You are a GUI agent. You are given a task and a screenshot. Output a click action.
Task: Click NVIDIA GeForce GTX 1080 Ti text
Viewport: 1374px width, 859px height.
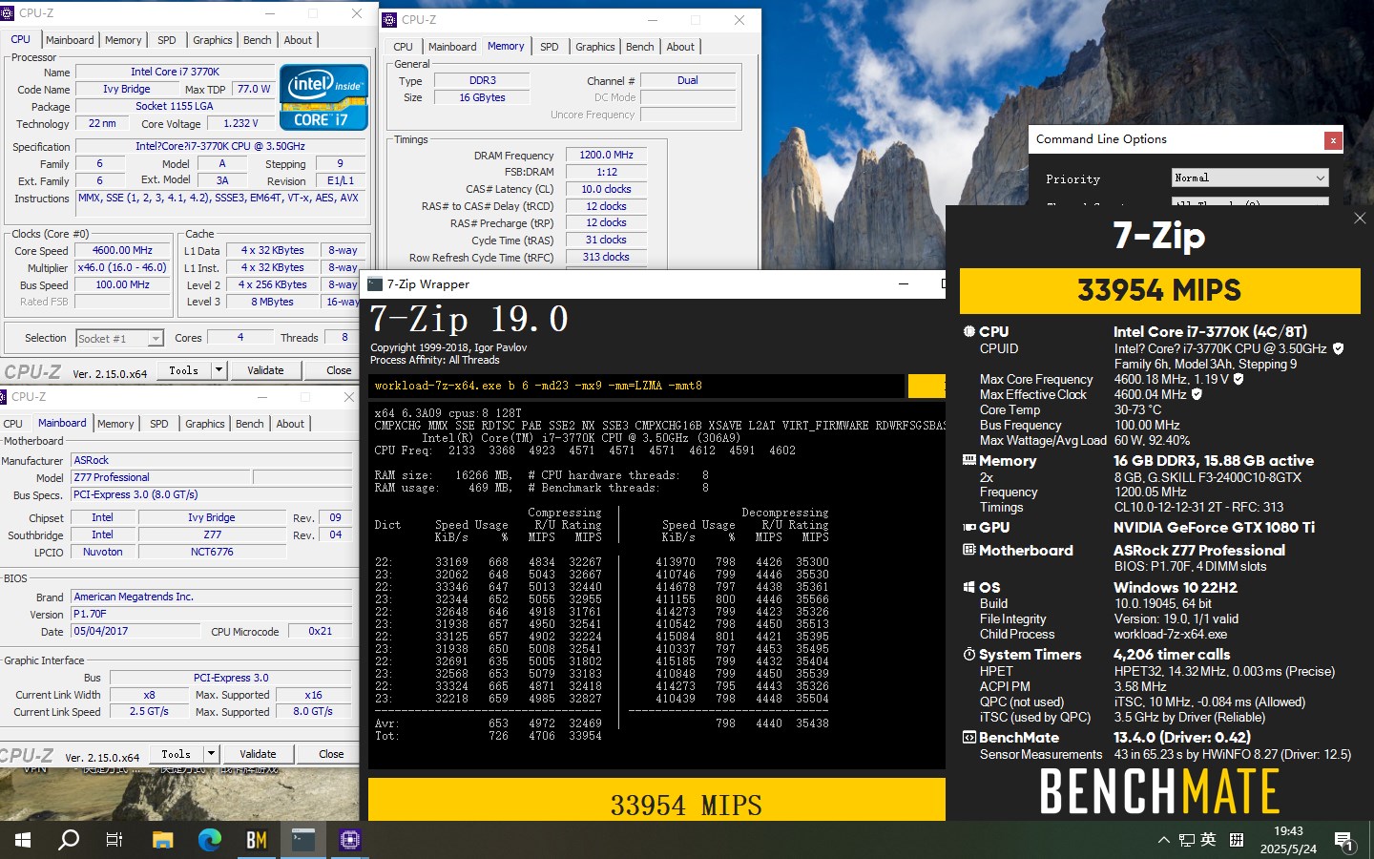[1214, 527]
